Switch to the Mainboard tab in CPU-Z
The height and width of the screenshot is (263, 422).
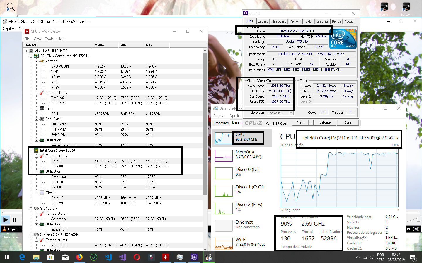pos(279,21)
